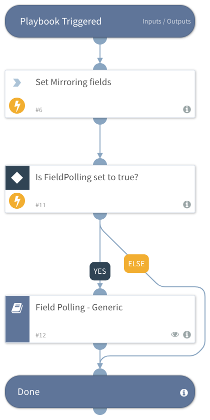The image size is (210, 420).
Task: Click the chevron icon beside Set Mirroring fields
Action: (17, 83)
